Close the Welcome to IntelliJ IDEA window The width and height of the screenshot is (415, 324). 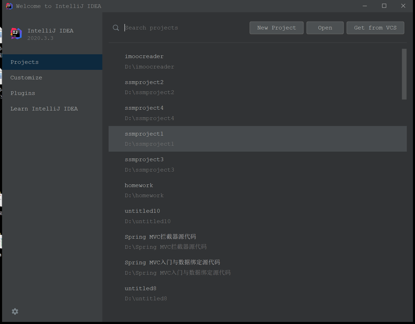tap(403, 6)
